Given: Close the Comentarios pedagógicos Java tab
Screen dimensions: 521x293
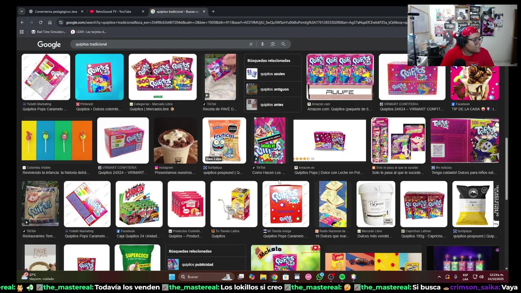Looking at the screenshot, I should coord(82,11).
